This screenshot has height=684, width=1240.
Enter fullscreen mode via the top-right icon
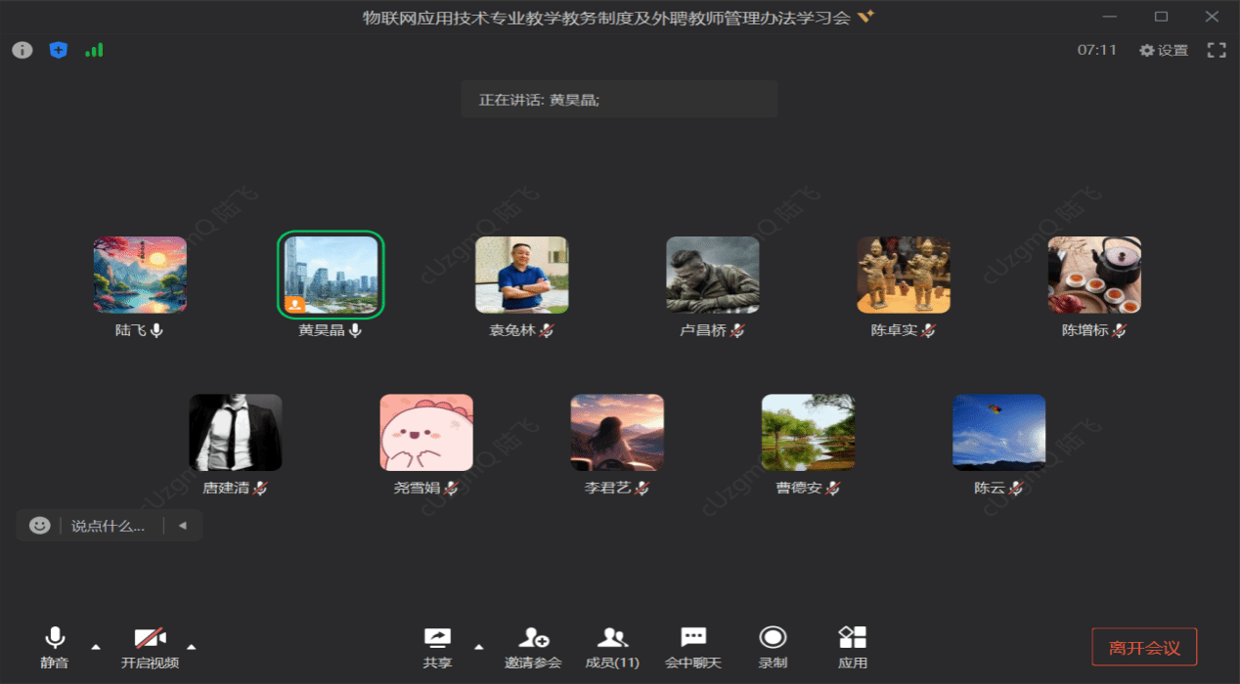click(x=1217, y=50)
